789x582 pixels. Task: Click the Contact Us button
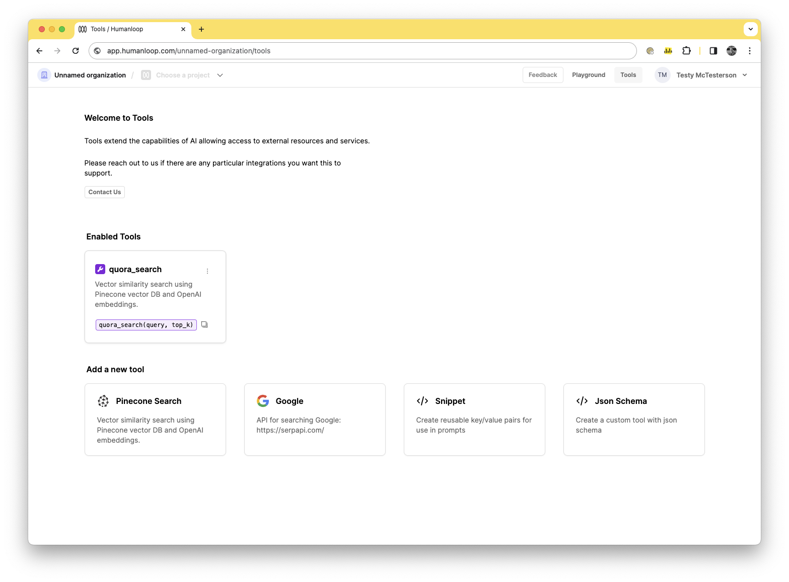tap(104, 192)
